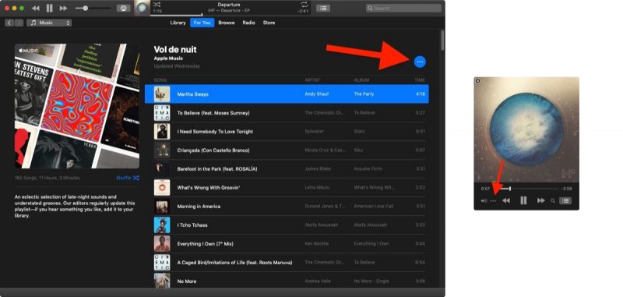
Task: Sort by the SONG column header
Action: (x=160, y=80)
